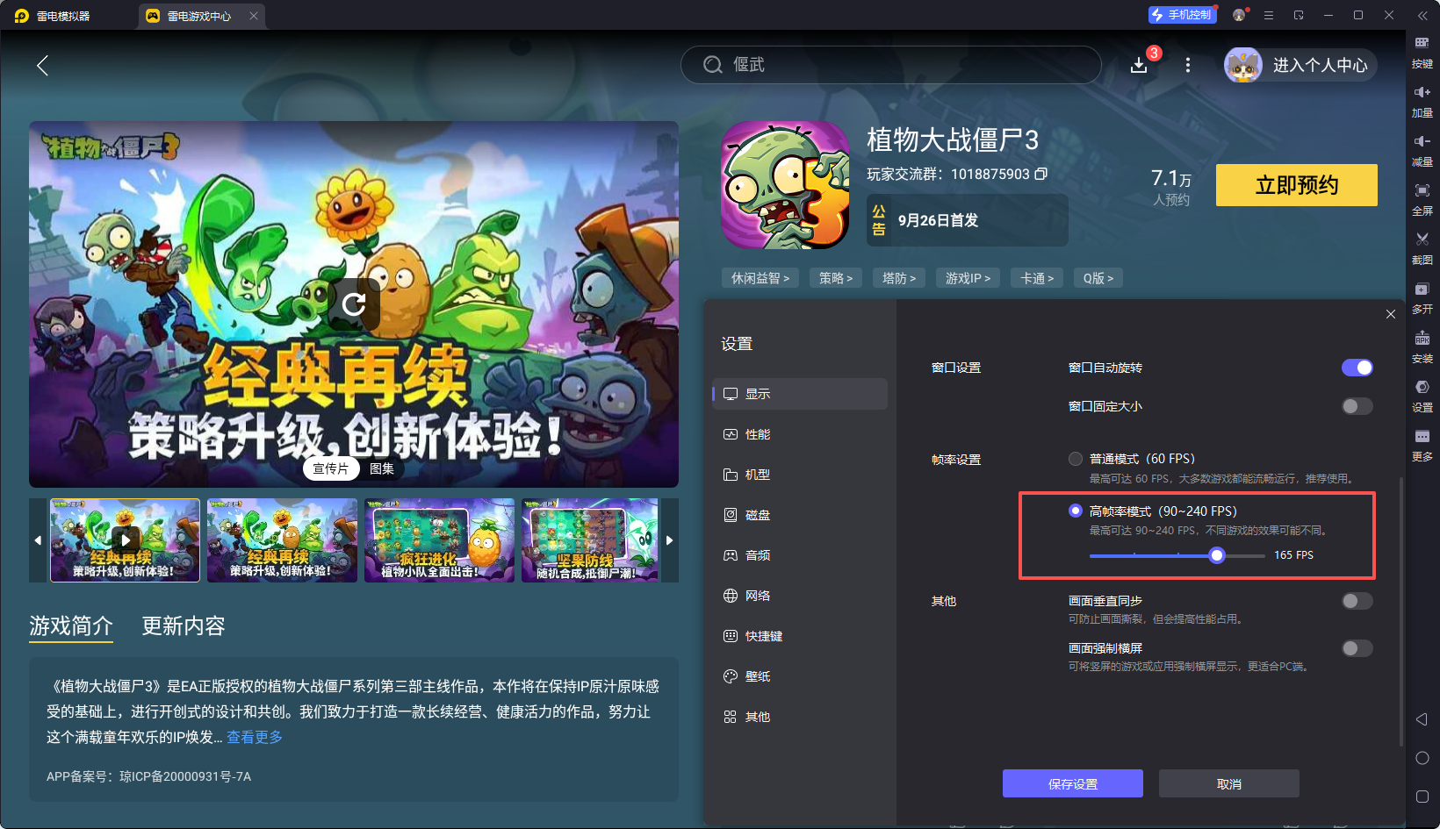
Task: Open 显示 settings section
Action: point(800,394)
